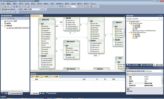
Task: Click the categorized view icon in Properties
Action: [128, 74]
